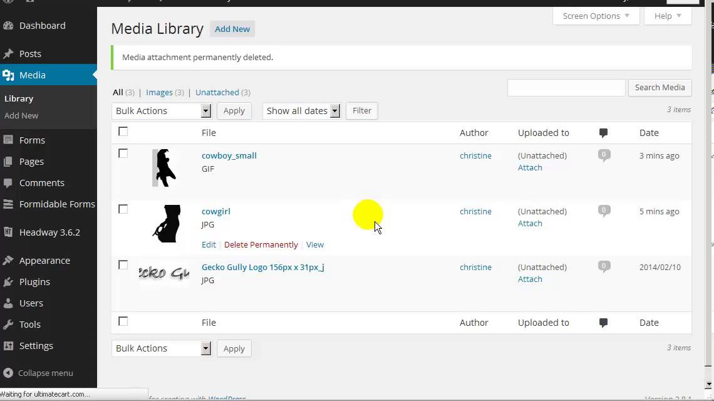
Task: Click the scrollbar down arrow at right edge
Action: [x=708, y=384]
